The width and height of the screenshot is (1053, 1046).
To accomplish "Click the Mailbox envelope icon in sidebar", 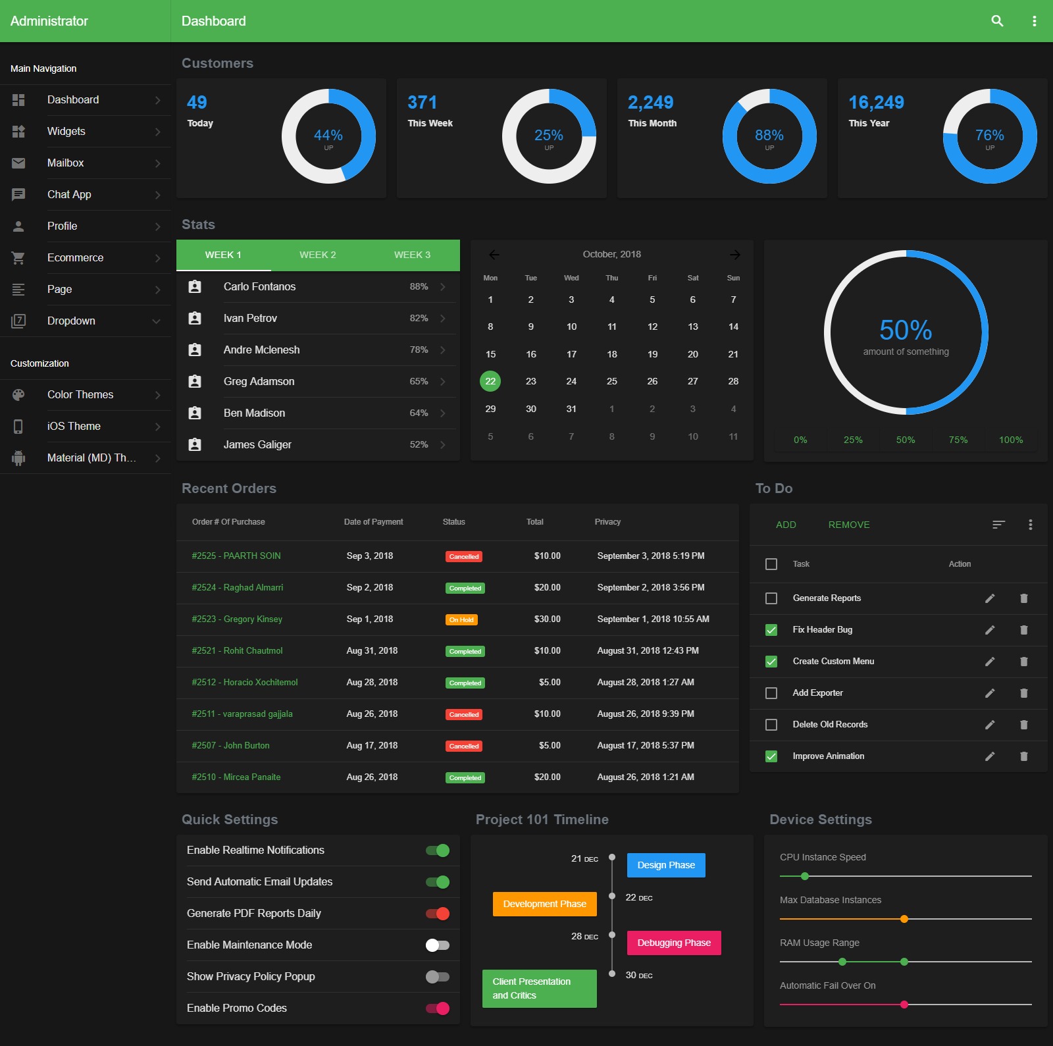I will click(x=18, y=163).
